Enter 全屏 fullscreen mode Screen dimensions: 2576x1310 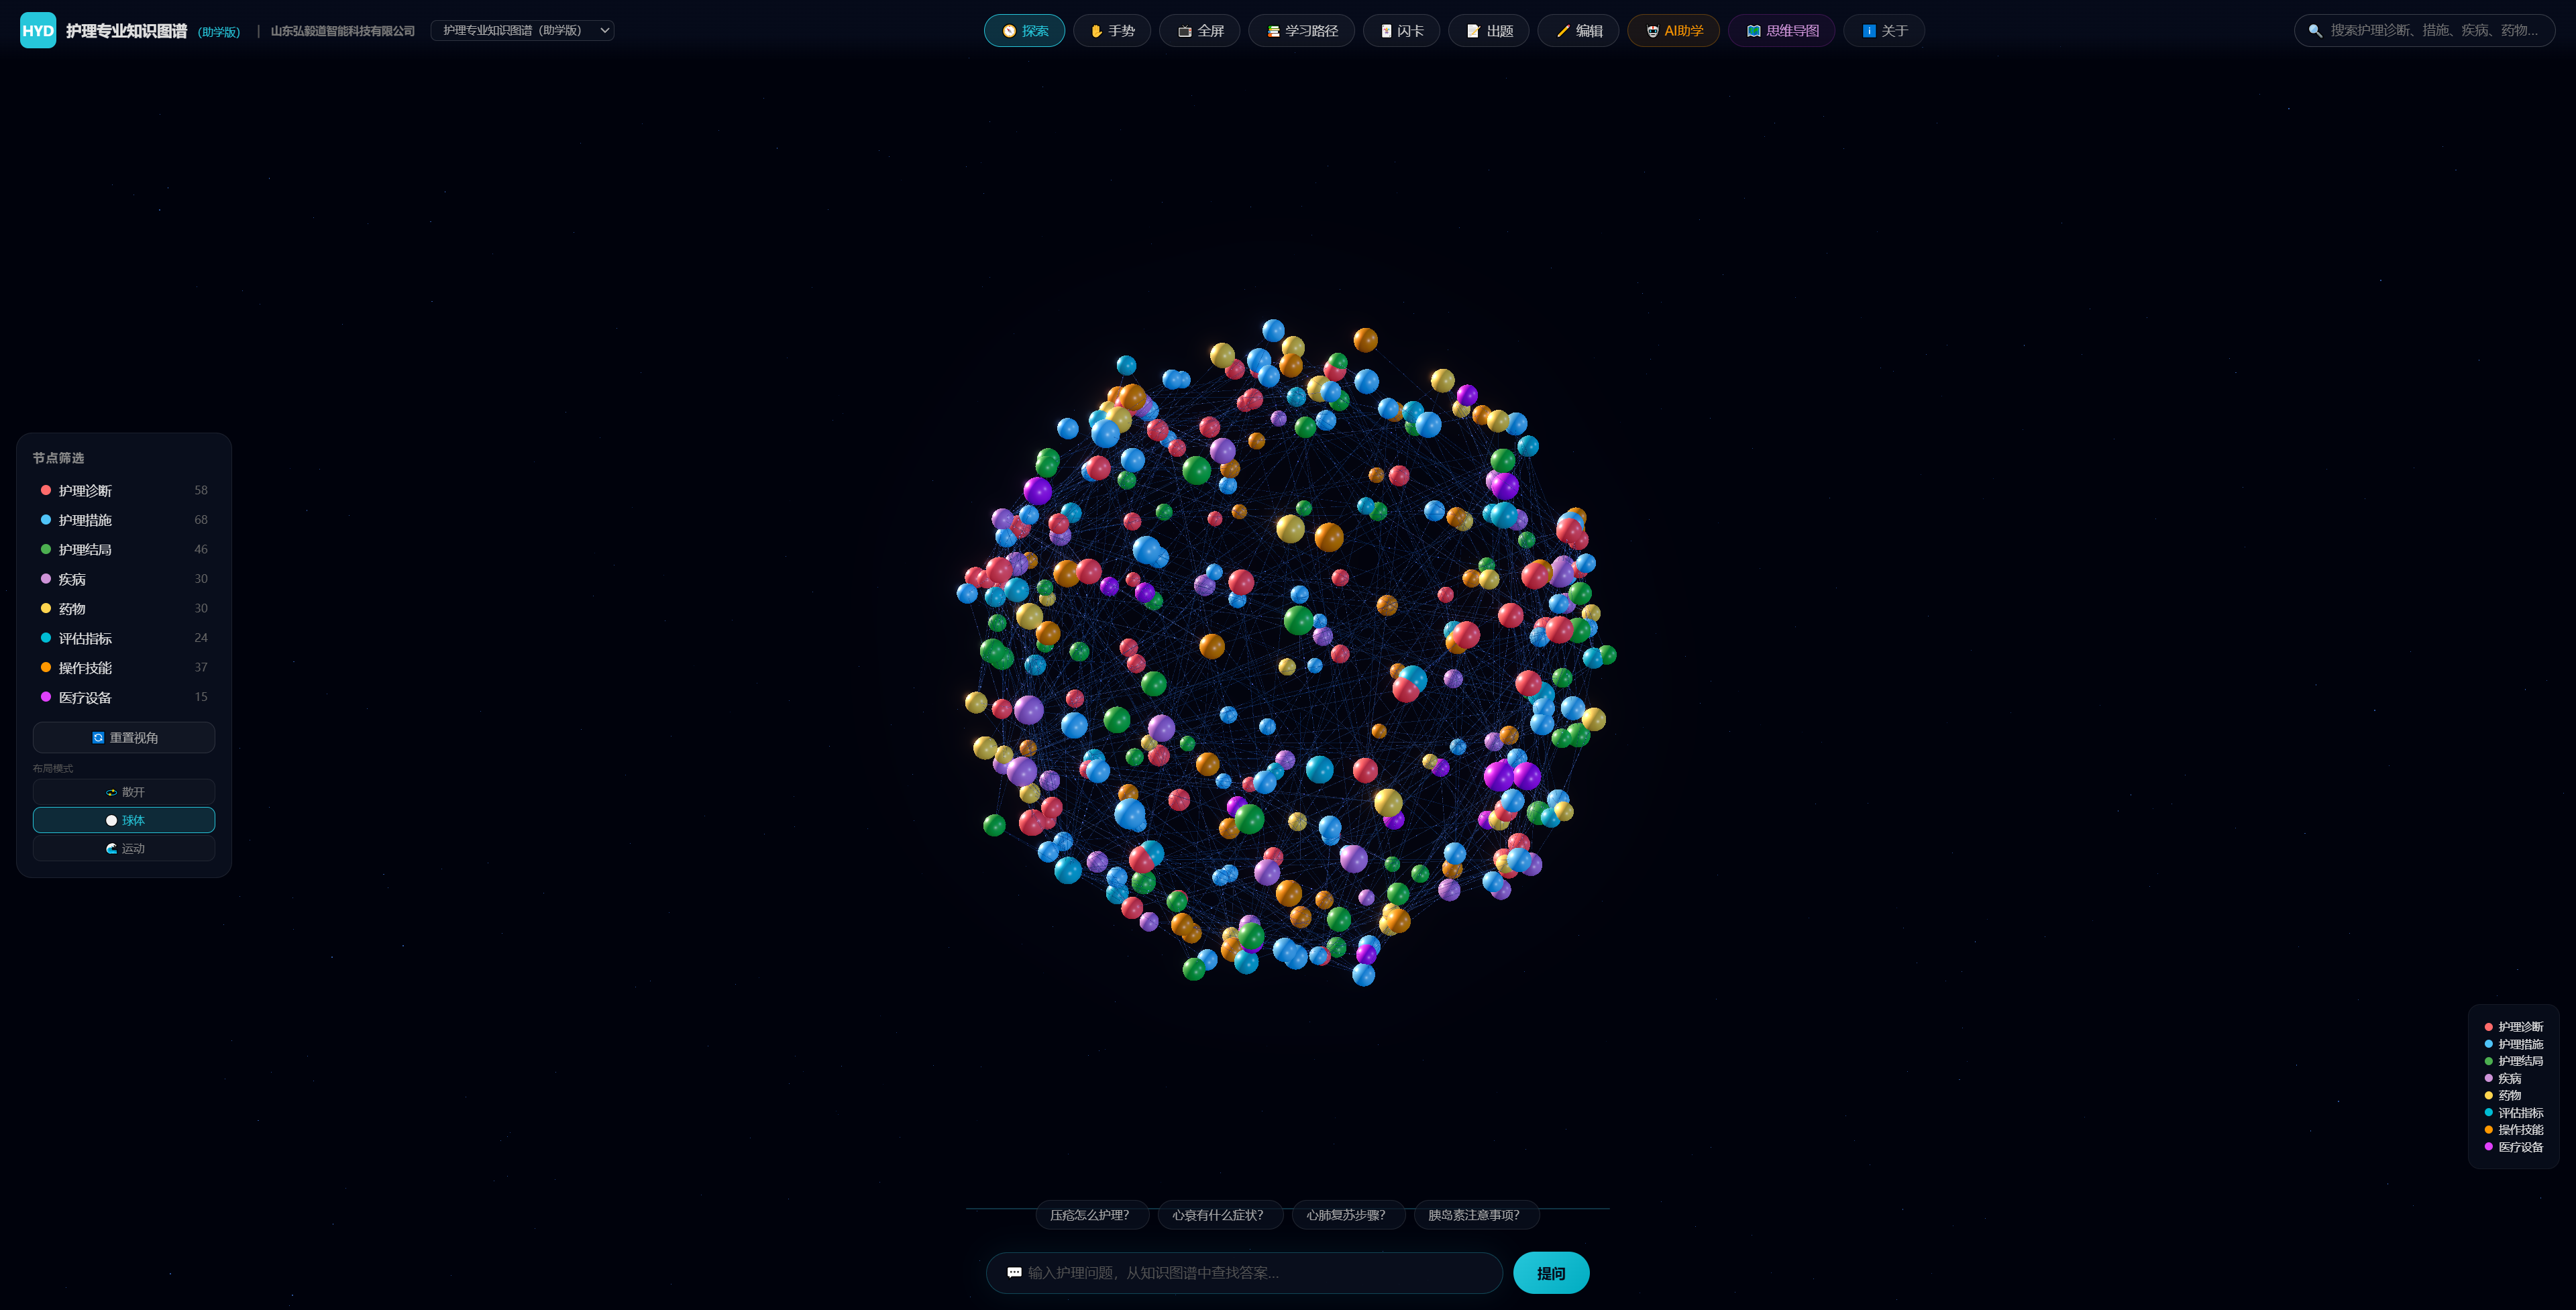click(1199, 31)
